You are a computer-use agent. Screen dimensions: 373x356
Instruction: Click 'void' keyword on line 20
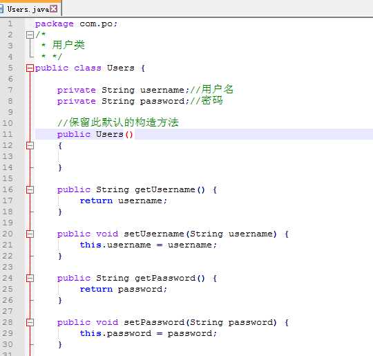click(107, 234)
